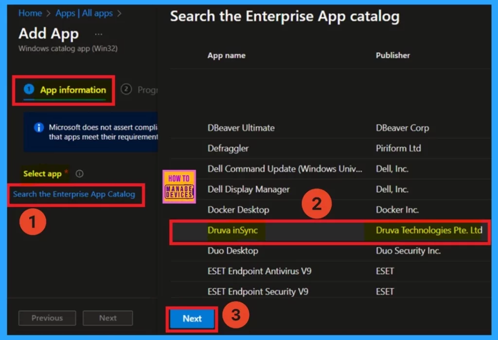Open the Home breadcrumb link

30,13
